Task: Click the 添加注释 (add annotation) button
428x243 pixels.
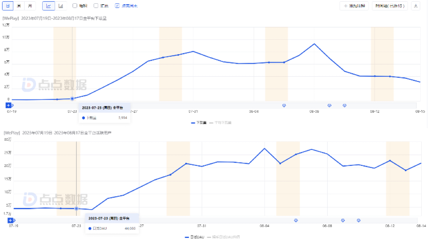Action: click(x=354, y=6)
